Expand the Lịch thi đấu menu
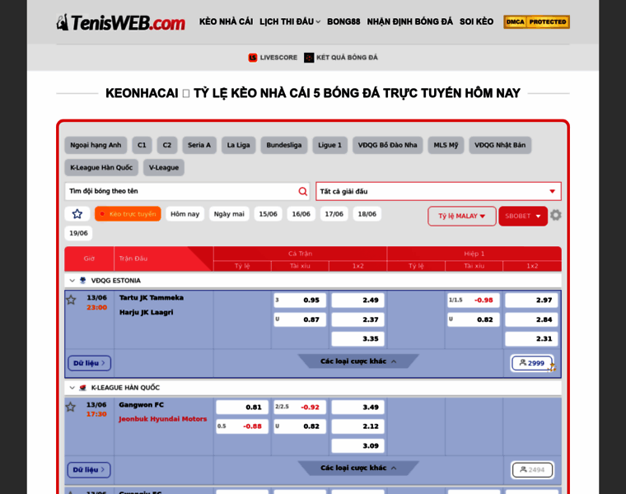This screenshot has width=626, height=494. pos(289,21)
